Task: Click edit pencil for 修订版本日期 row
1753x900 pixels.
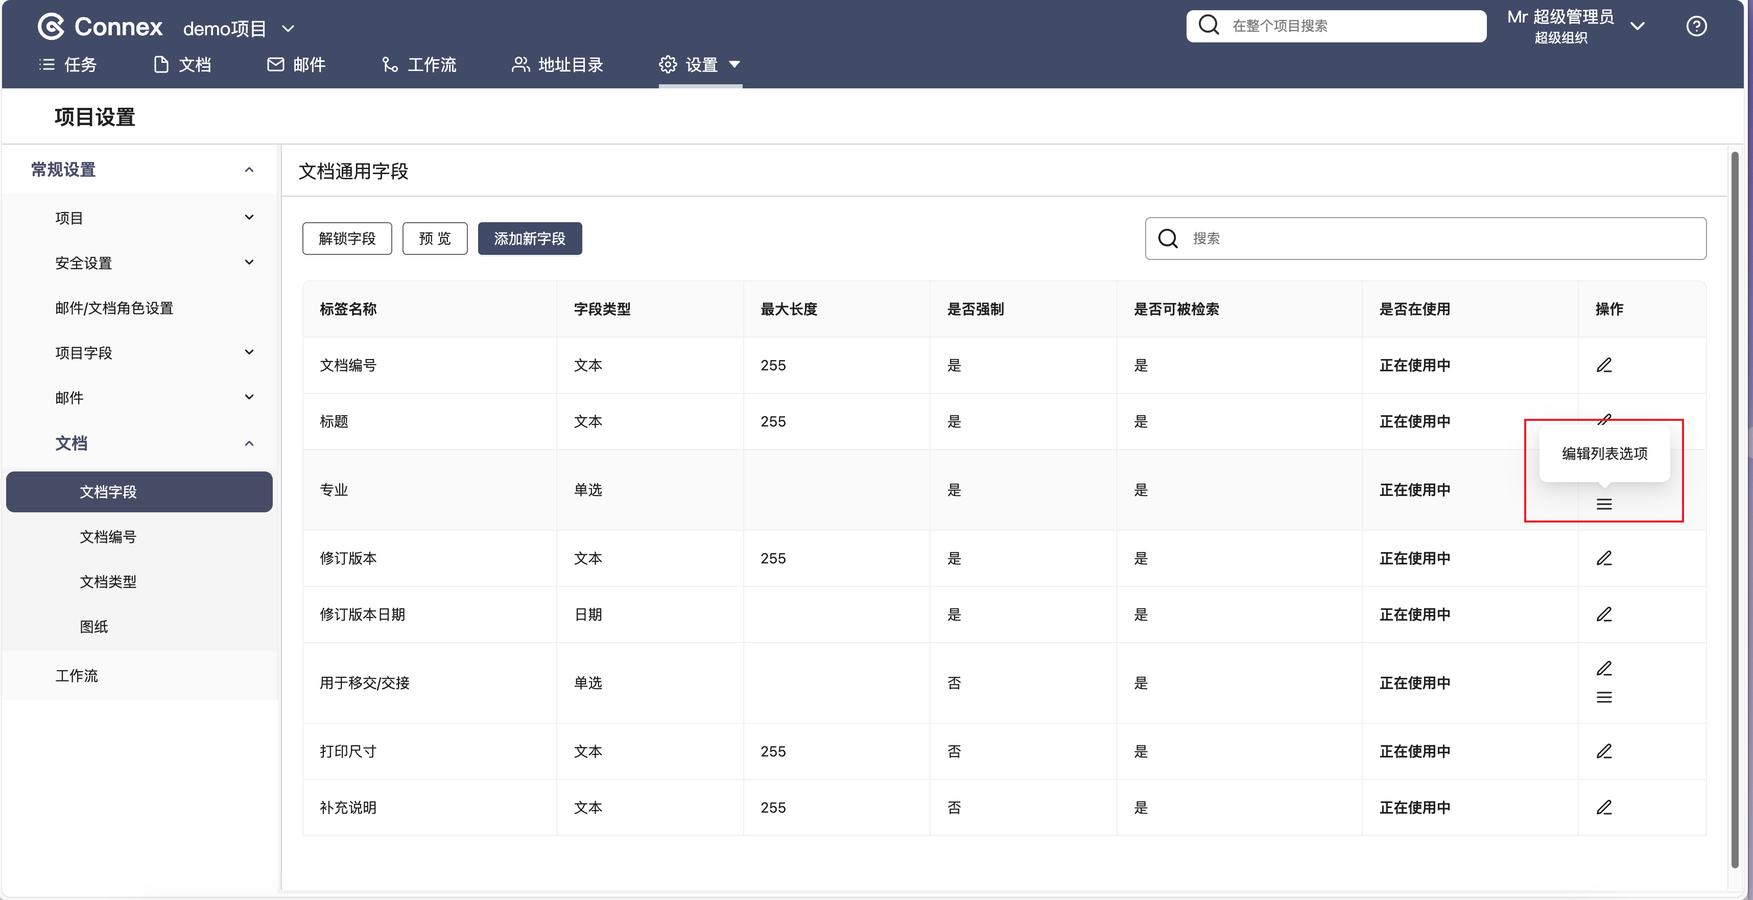Action: 1604,614
